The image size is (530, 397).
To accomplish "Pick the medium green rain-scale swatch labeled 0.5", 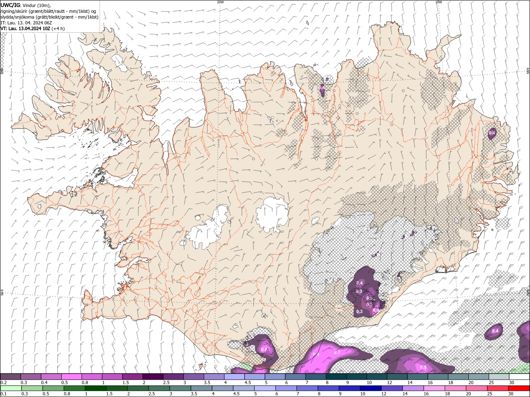I will pos(53,388).
